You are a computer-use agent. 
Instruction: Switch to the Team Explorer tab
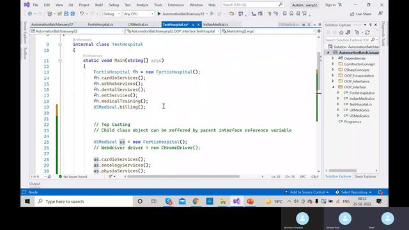point(365,176)
